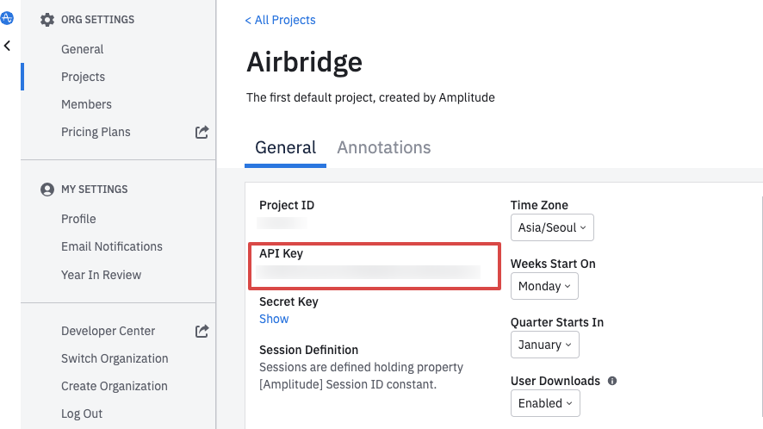
Task: Click the My Settings profile avatar icon
Action: pyautogui.click(x=47, y=190)
